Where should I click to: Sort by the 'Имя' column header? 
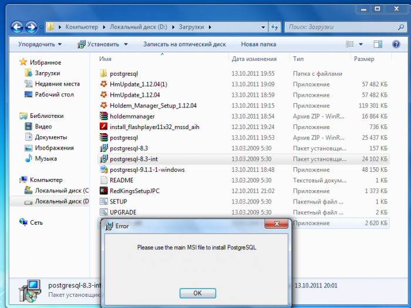[105, 59]
